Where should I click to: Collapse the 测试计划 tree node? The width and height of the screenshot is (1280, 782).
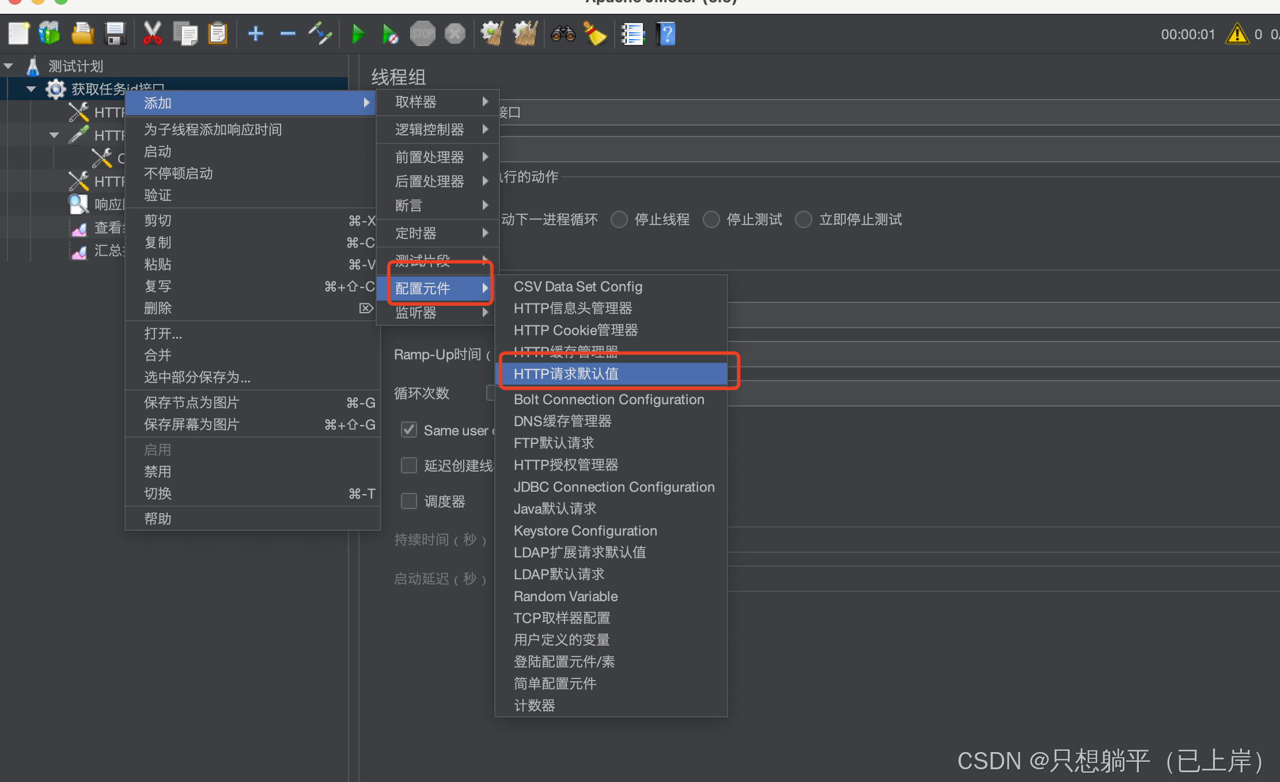(x=9, y=66)
